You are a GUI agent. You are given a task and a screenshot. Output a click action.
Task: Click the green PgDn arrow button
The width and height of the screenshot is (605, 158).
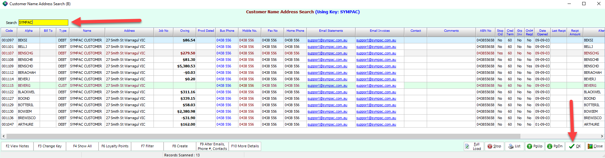coord(555,146)
